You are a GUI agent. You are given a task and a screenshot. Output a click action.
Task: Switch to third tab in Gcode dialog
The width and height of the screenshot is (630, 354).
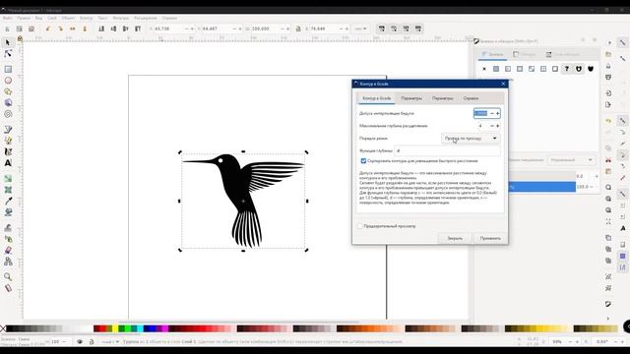pos(442,98)
